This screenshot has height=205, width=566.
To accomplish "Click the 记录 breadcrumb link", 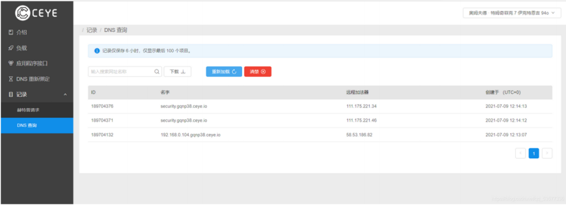I will (92, 30).
